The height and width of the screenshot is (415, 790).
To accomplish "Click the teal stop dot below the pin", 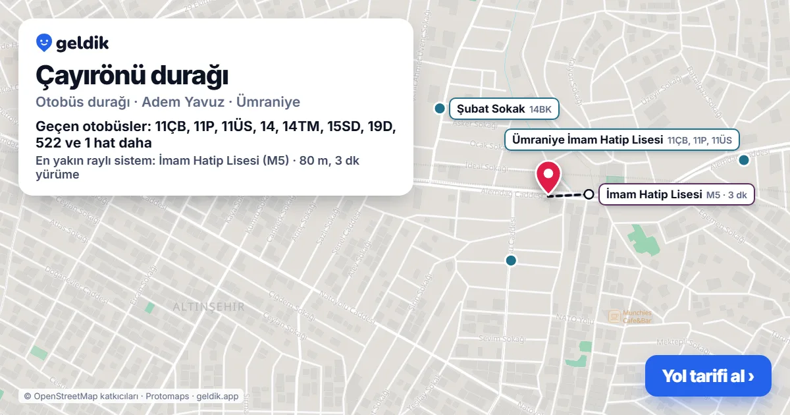I will pyautogui.click(x=511, y=260).
